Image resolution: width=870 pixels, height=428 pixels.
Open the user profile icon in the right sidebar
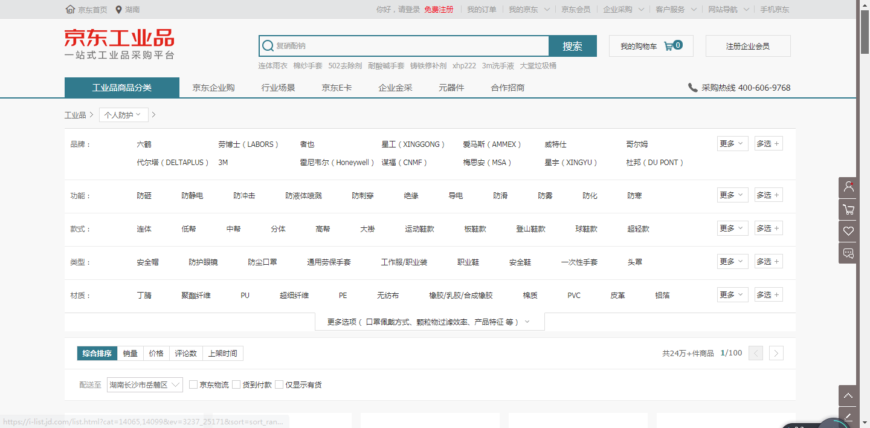pyautogui.click(x=849, y=187)
